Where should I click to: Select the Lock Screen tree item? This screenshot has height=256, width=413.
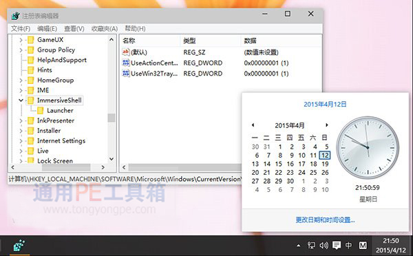click(55, 160)
